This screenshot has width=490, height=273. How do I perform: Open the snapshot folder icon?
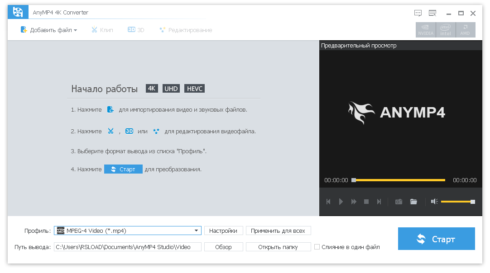point(413,202)
